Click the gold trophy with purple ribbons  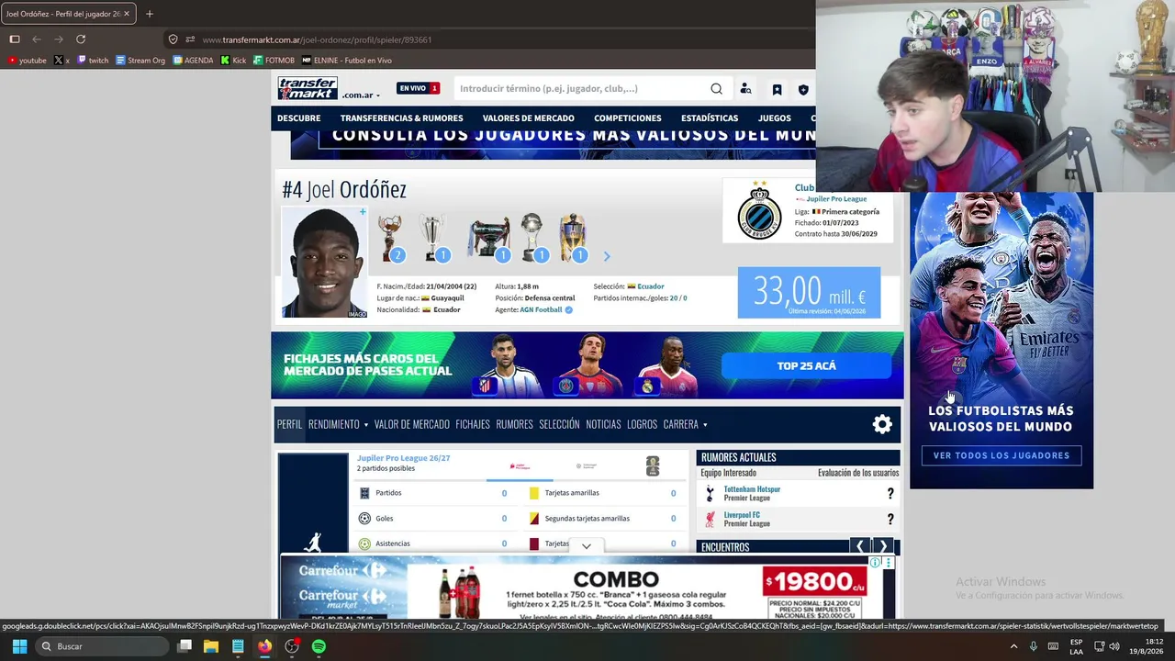[x=573, y=239]
